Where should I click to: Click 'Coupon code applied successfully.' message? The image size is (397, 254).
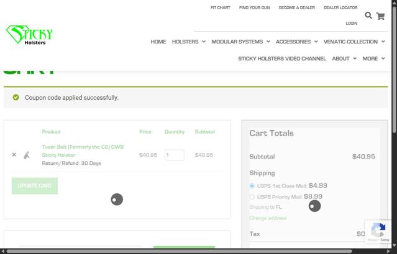point(71,97)
